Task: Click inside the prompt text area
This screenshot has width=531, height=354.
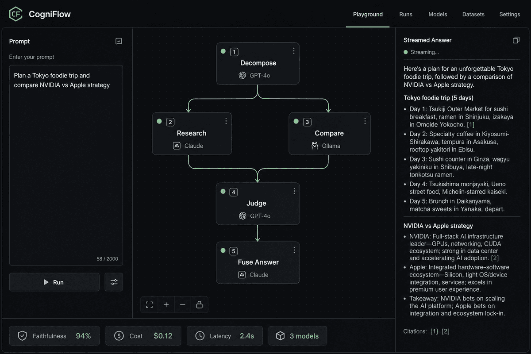Action: (x=66, y=165)
